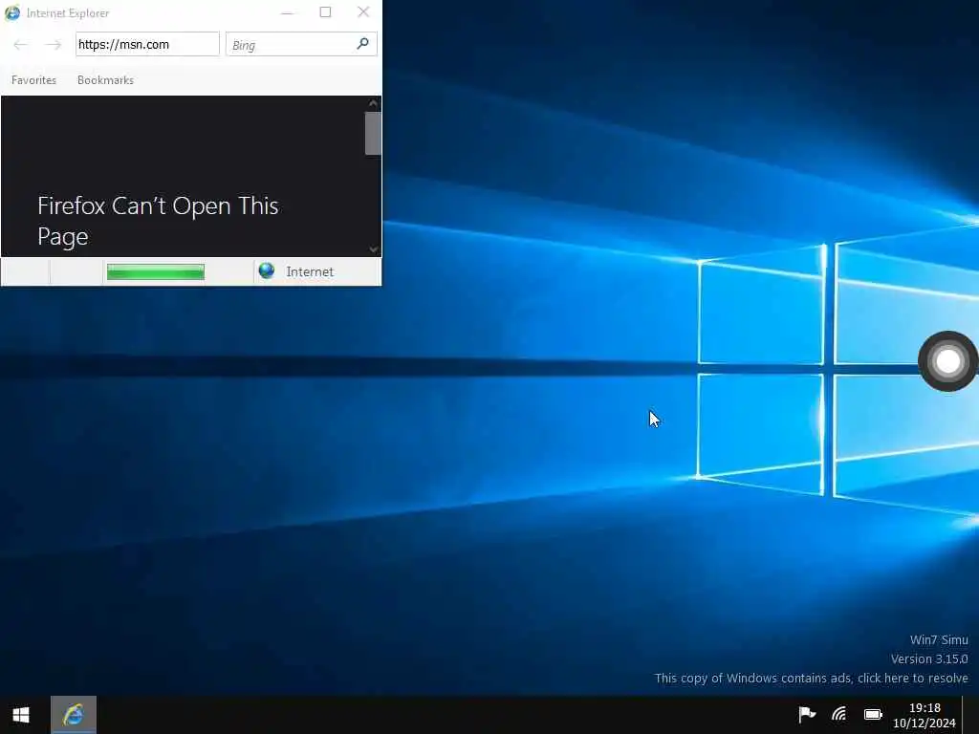Screen dimensions: 979x734
Task: Click Show desktop strip at taskbar end
Action: click(971, 715)
